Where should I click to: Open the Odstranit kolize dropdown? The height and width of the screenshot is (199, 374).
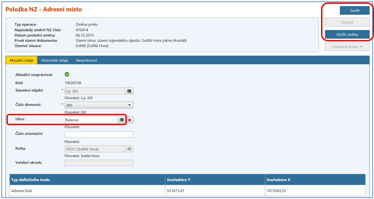tap(347, 46)
